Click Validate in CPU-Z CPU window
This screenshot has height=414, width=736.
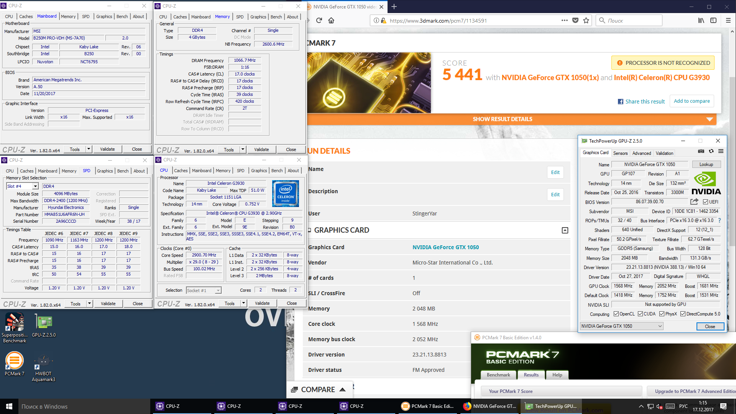[262, 303]
